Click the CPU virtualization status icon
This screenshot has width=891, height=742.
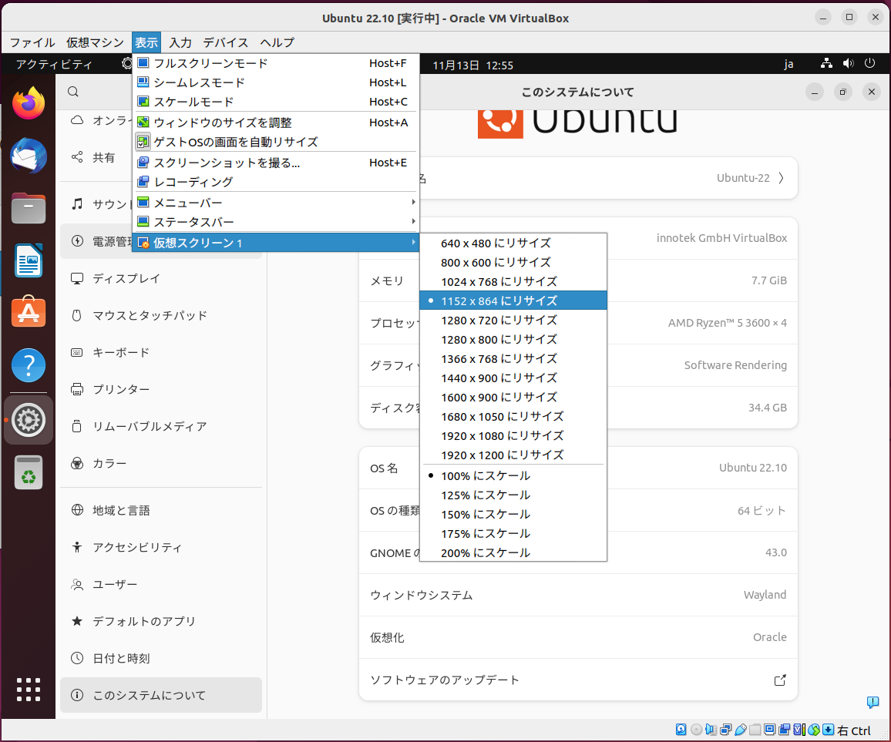tap(799, 730)
